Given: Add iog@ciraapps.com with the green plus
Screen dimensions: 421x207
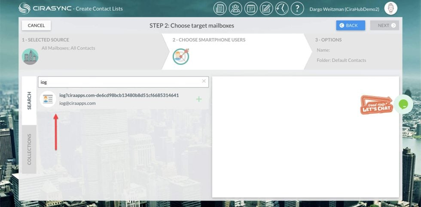Looking at the screenshot, I should pyautogui.click(x=199, y=99).
